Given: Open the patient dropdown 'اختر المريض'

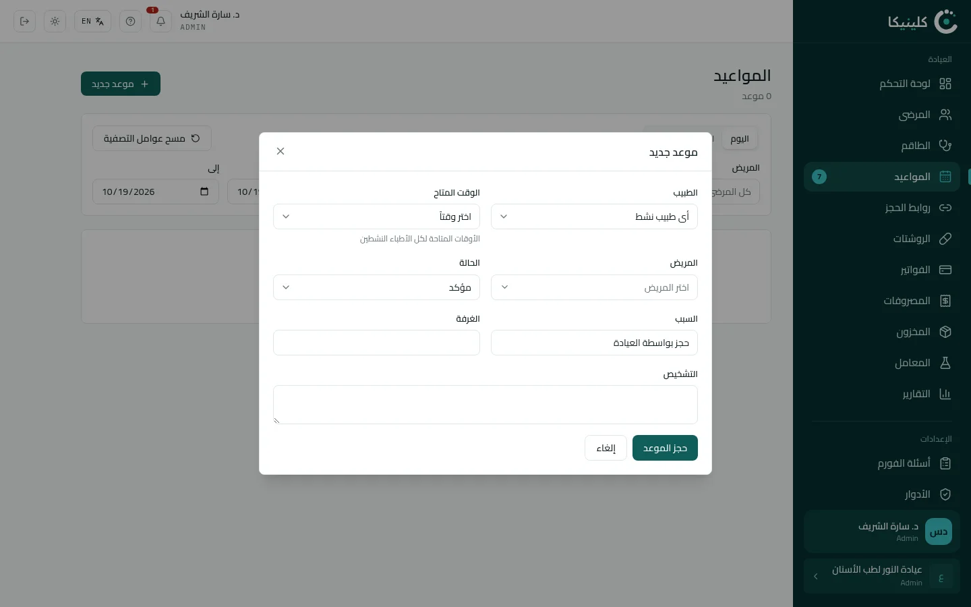Looking at the screenshot, I should tap(594, 287).
